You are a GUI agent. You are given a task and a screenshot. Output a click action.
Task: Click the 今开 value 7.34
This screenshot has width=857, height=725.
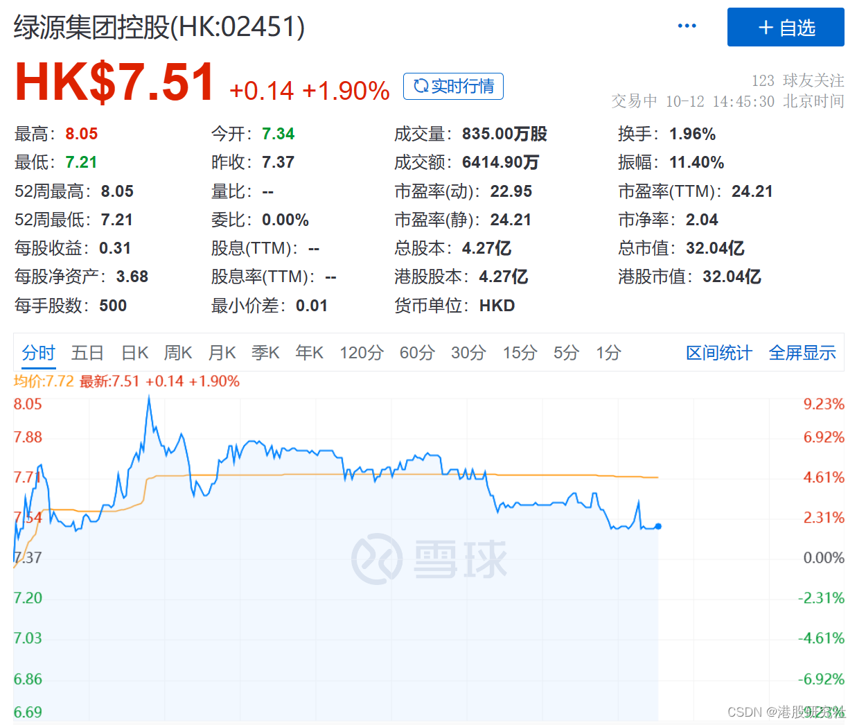pos(279,134)
